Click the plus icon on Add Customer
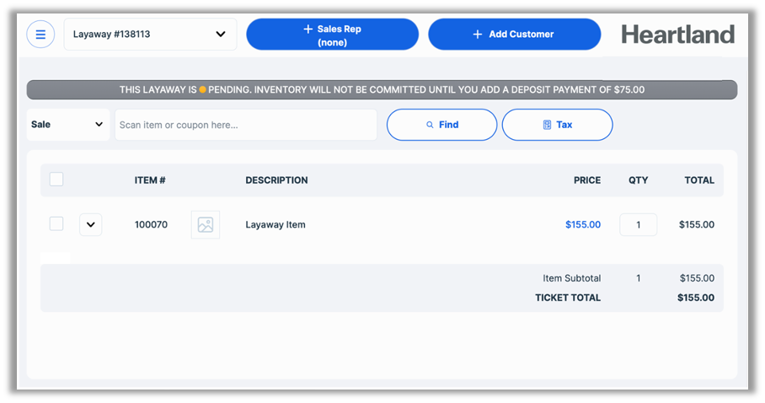This screenshot has height=403, width=765. pos(477,35)
